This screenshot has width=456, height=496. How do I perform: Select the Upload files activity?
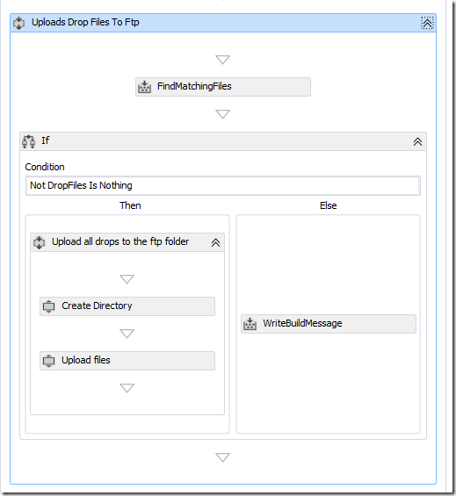pos(127,361)
